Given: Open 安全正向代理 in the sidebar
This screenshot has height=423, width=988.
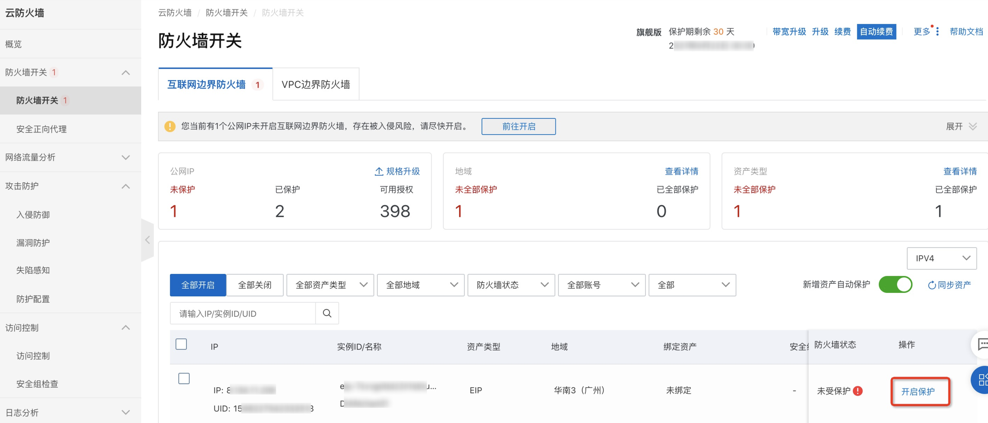Looking at the screenshot, I should click(x=41, y=129).
